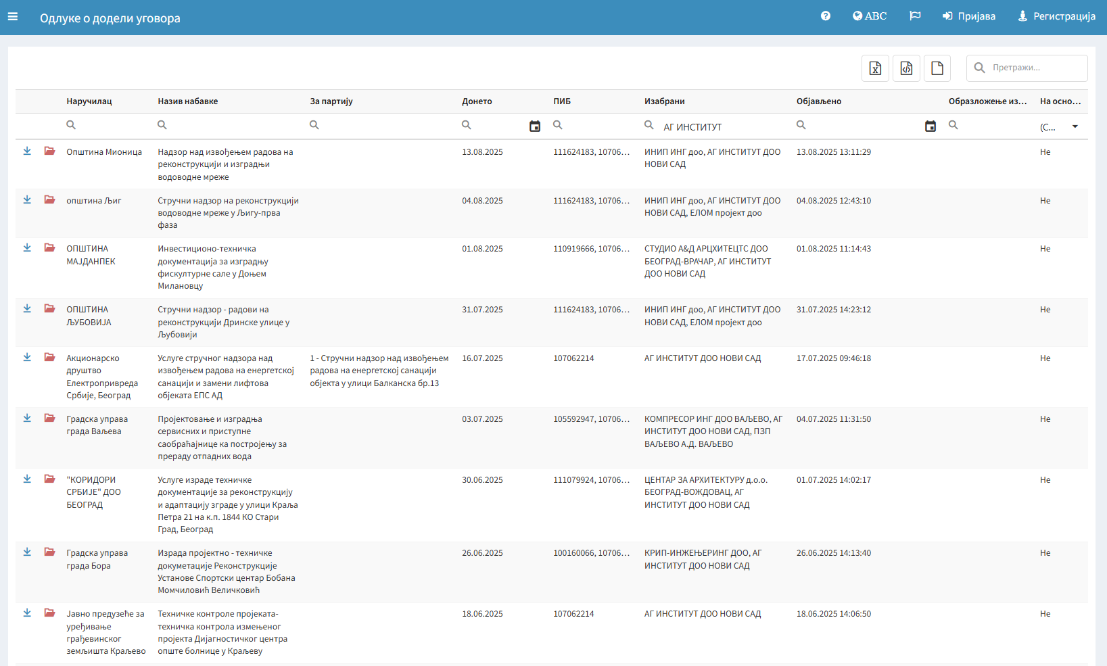
Task: Click the Изабрани filter containing АГ ИНСТИТУТ
Action: 717,127
